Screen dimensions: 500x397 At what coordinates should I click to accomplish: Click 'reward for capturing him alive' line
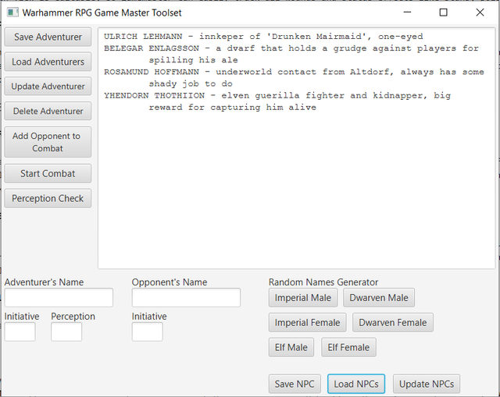pos(233,108)
